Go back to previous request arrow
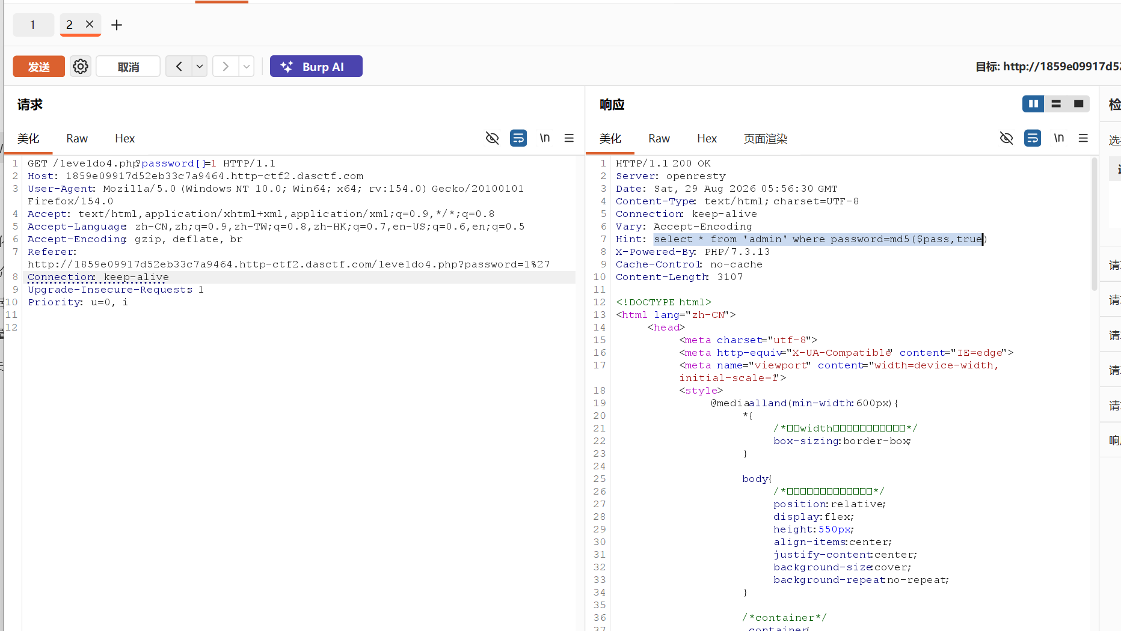 (x=179, y=66)
